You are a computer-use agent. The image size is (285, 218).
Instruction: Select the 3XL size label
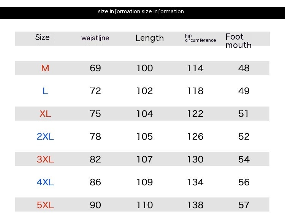pyautogui.click(x=45, y=159)
